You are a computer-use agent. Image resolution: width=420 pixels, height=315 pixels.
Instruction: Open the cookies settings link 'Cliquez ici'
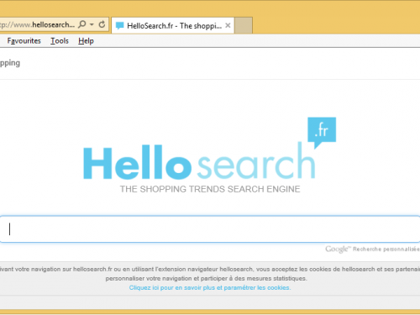210,287
